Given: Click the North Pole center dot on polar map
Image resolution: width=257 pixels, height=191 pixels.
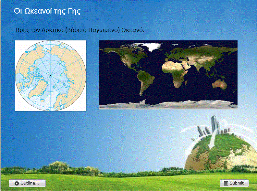Looking at the screenshot, I should click(51, 76).
